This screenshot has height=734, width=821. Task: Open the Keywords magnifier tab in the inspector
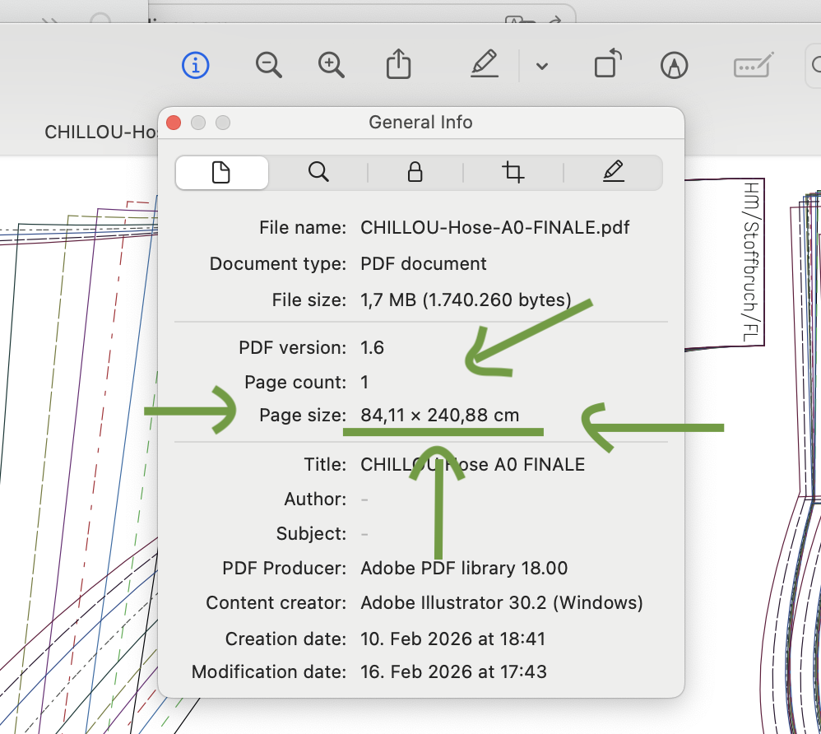point(318,172)
